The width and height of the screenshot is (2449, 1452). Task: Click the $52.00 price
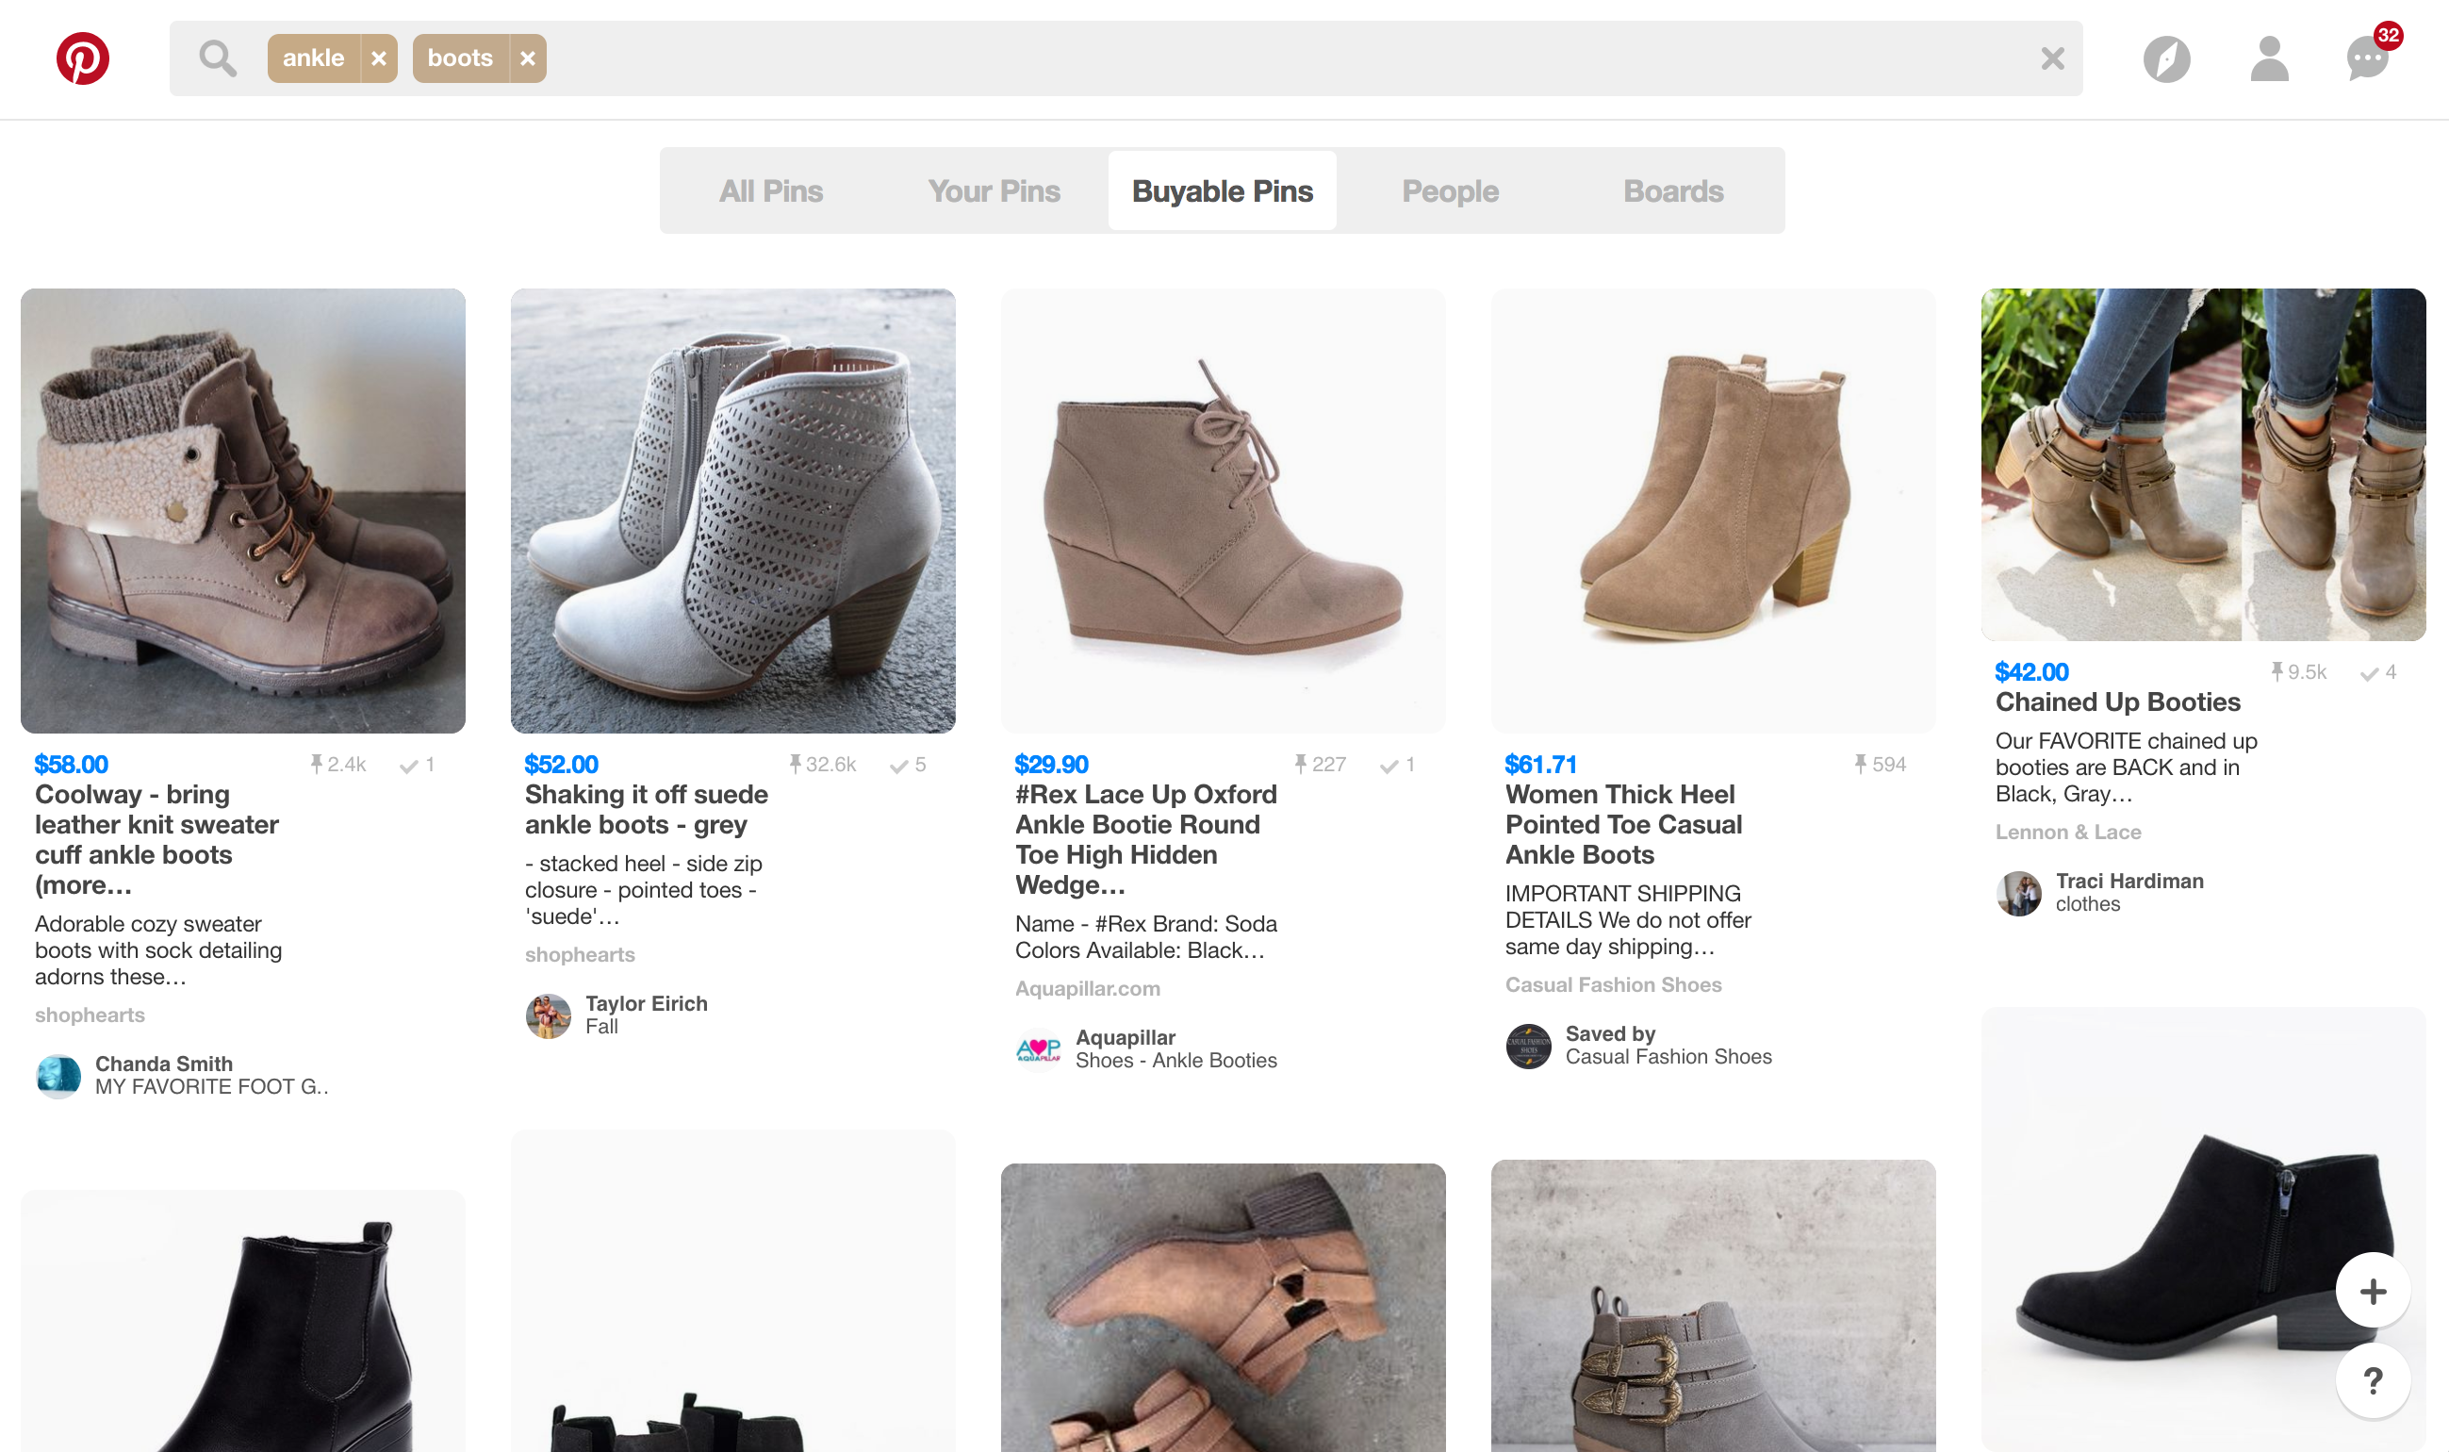(562, 764)
